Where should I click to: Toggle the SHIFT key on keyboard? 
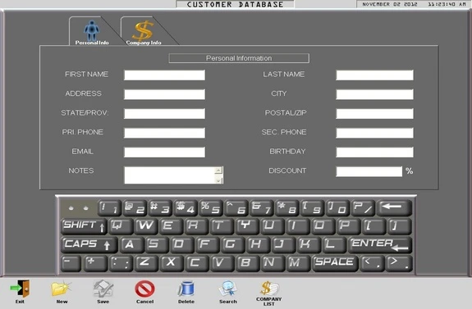(x=84, y=226)
